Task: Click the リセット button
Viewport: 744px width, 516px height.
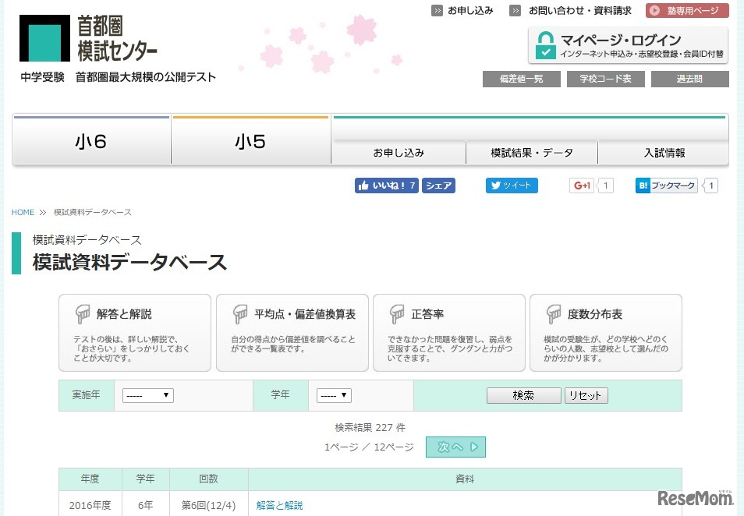Action: (586, 395)
